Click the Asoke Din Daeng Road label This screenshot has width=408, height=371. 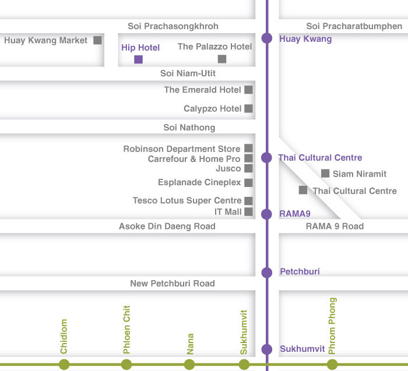167,226
